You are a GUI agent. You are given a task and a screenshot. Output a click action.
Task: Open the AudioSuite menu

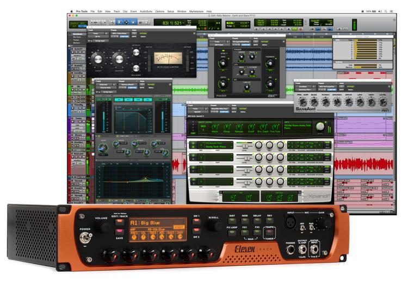[x=146, y=11]
